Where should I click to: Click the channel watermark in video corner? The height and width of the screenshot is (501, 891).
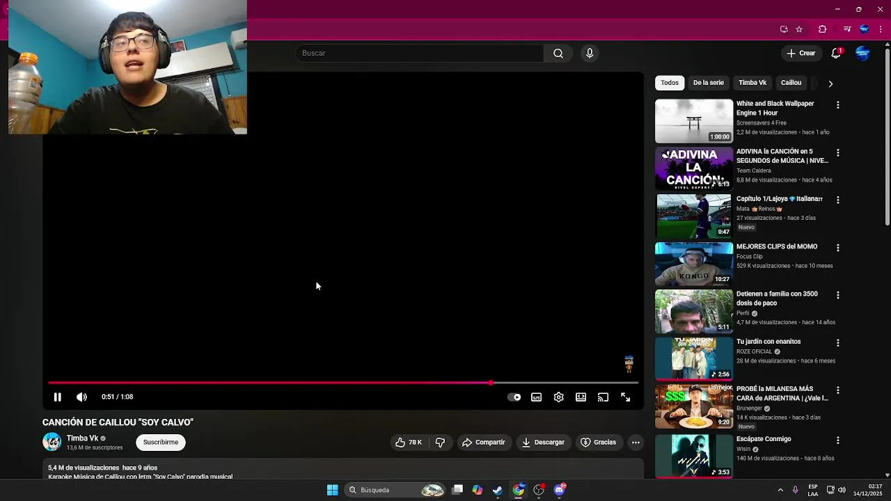point(629,364)
